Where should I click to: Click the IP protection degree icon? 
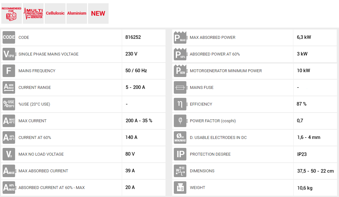pos(180,154)
